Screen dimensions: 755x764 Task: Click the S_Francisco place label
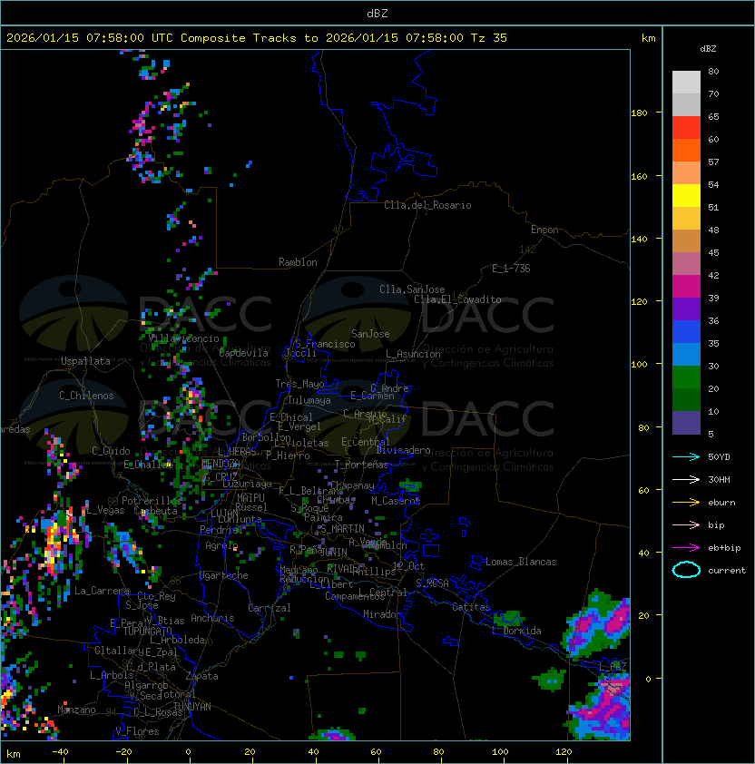tap(326, 344)
